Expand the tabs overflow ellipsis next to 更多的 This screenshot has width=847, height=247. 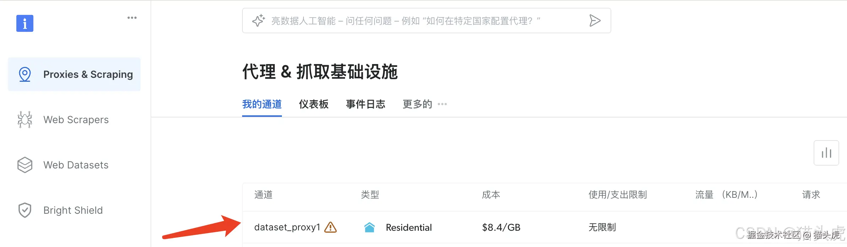coord(442,104)
